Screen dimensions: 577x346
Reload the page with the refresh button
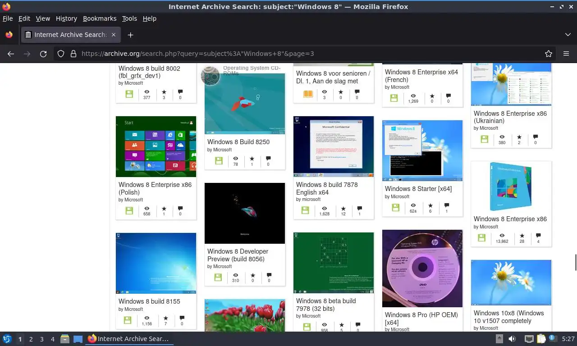(43, 54)
